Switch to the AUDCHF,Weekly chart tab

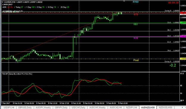97,108
